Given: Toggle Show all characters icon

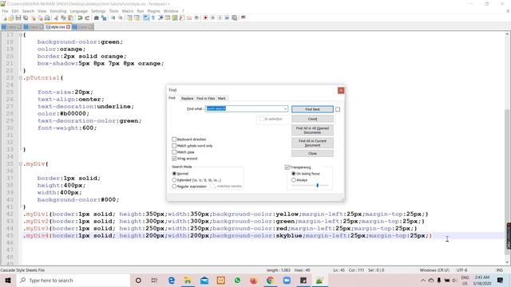Looking at the screenshot, I should [x=153, y=18].
